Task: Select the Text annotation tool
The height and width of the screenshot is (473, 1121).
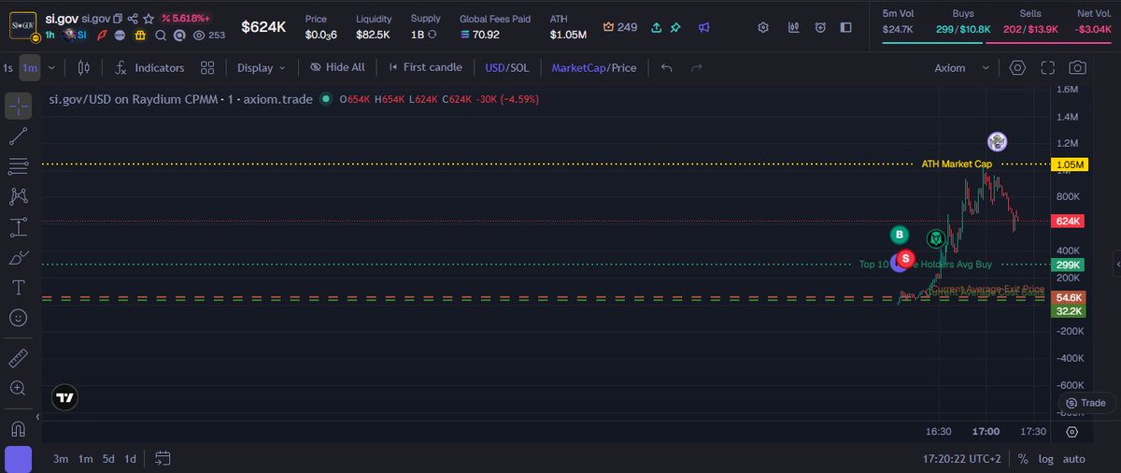Action: click(x=18, y=287)
